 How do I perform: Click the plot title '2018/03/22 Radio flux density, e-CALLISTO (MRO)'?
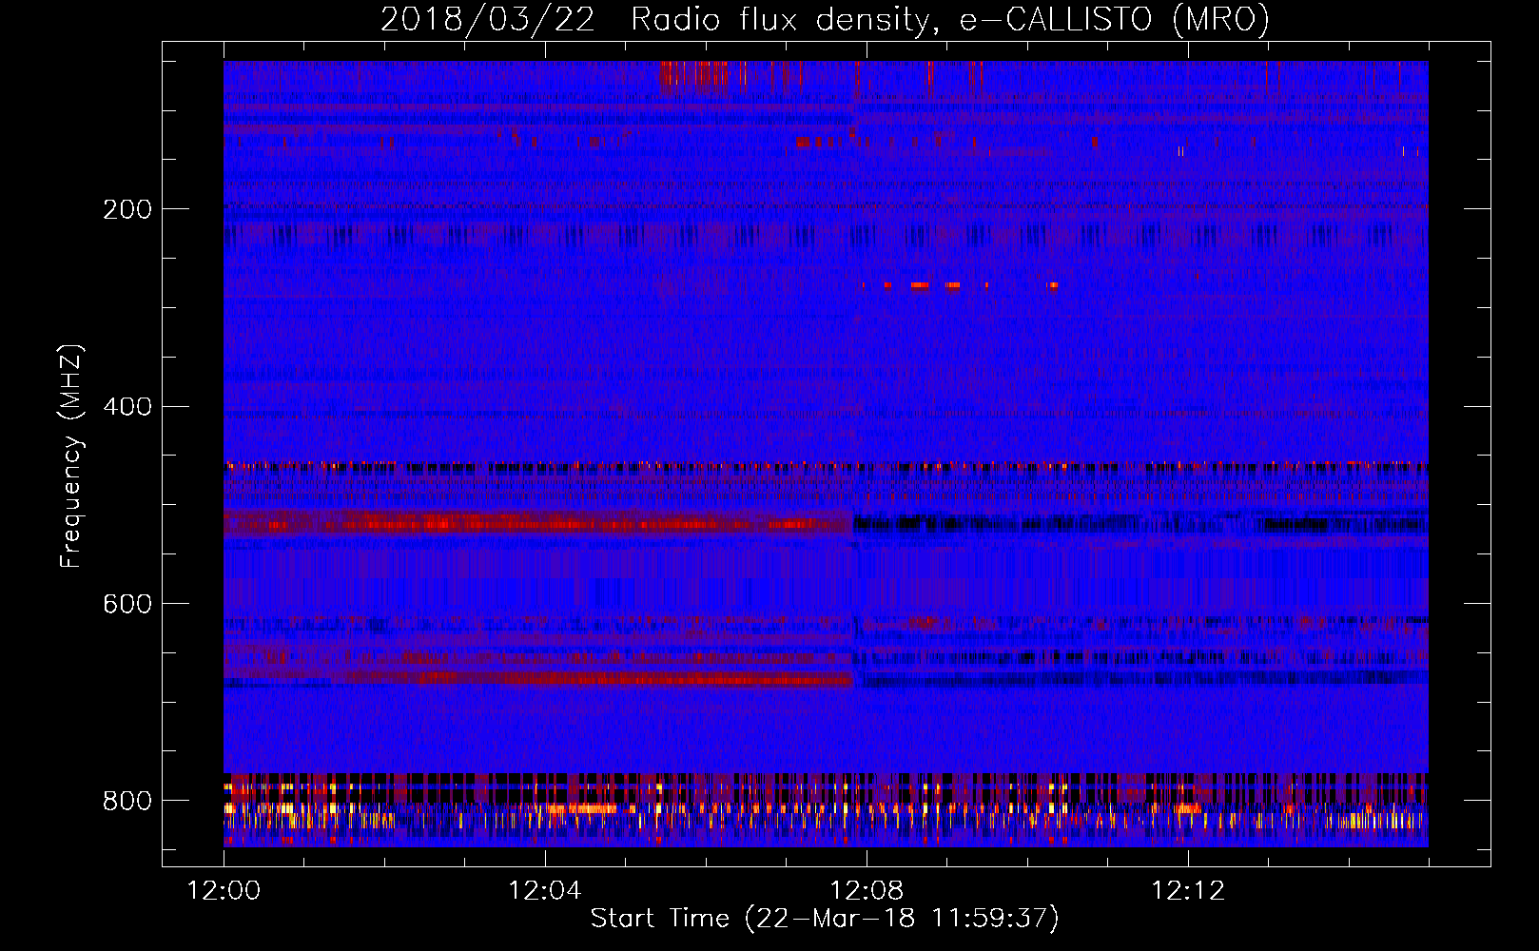click(x=825, y=20)
